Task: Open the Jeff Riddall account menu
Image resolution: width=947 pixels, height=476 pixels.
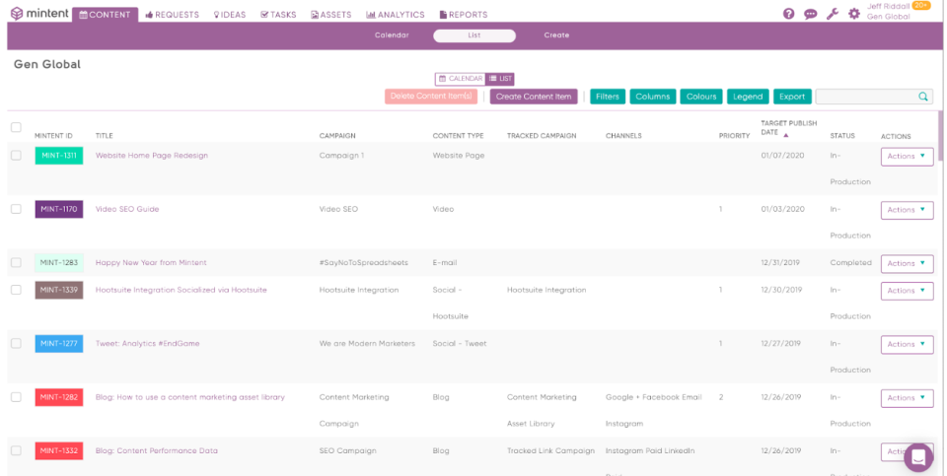Action: coord(889,12)
